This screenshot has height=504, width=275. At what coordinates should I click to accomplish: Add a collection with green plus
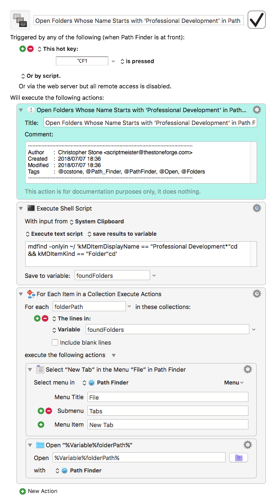tap(37, 319)
